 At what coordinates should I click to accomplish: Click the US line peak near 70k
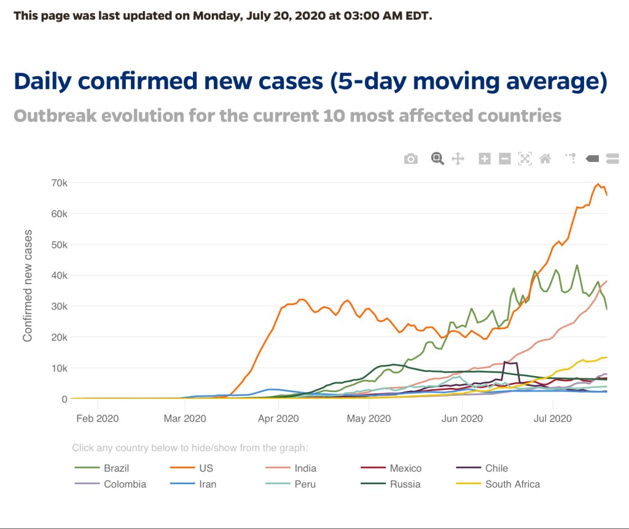(x=598, y=183)
